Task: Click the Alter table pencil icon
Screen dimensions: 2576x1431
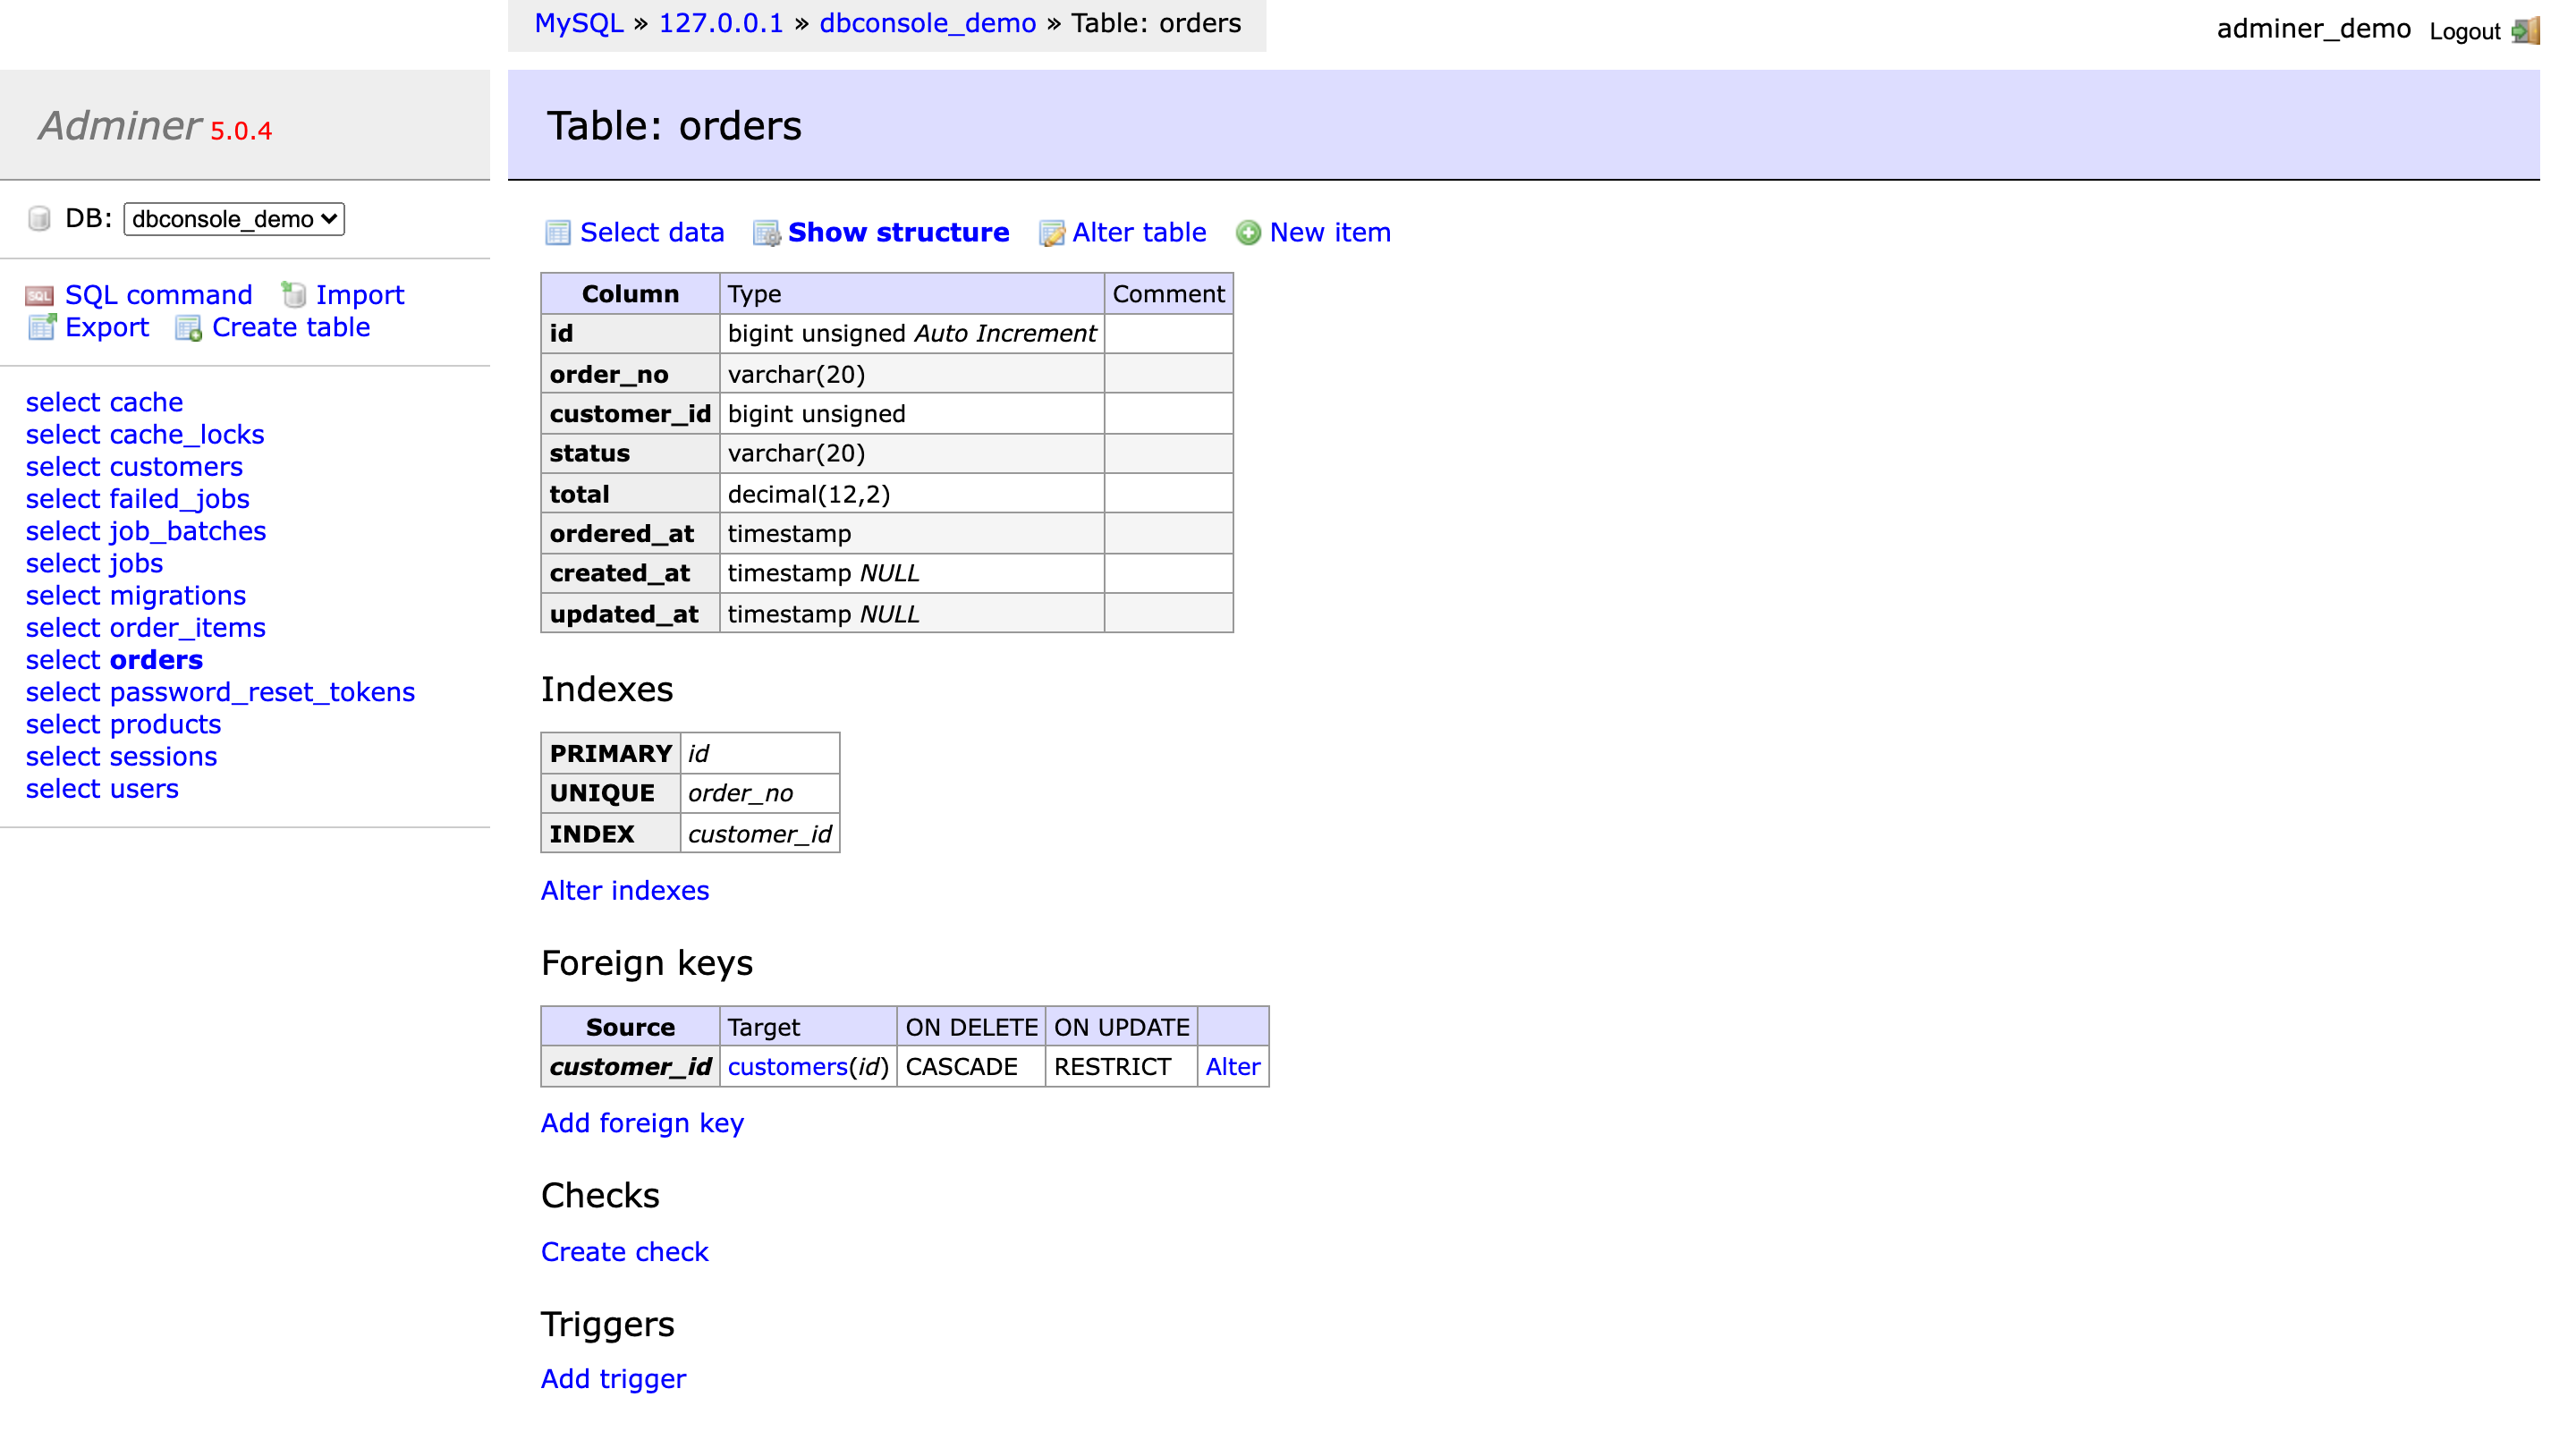Action: pyautogui.click(x=1051, y=233)
